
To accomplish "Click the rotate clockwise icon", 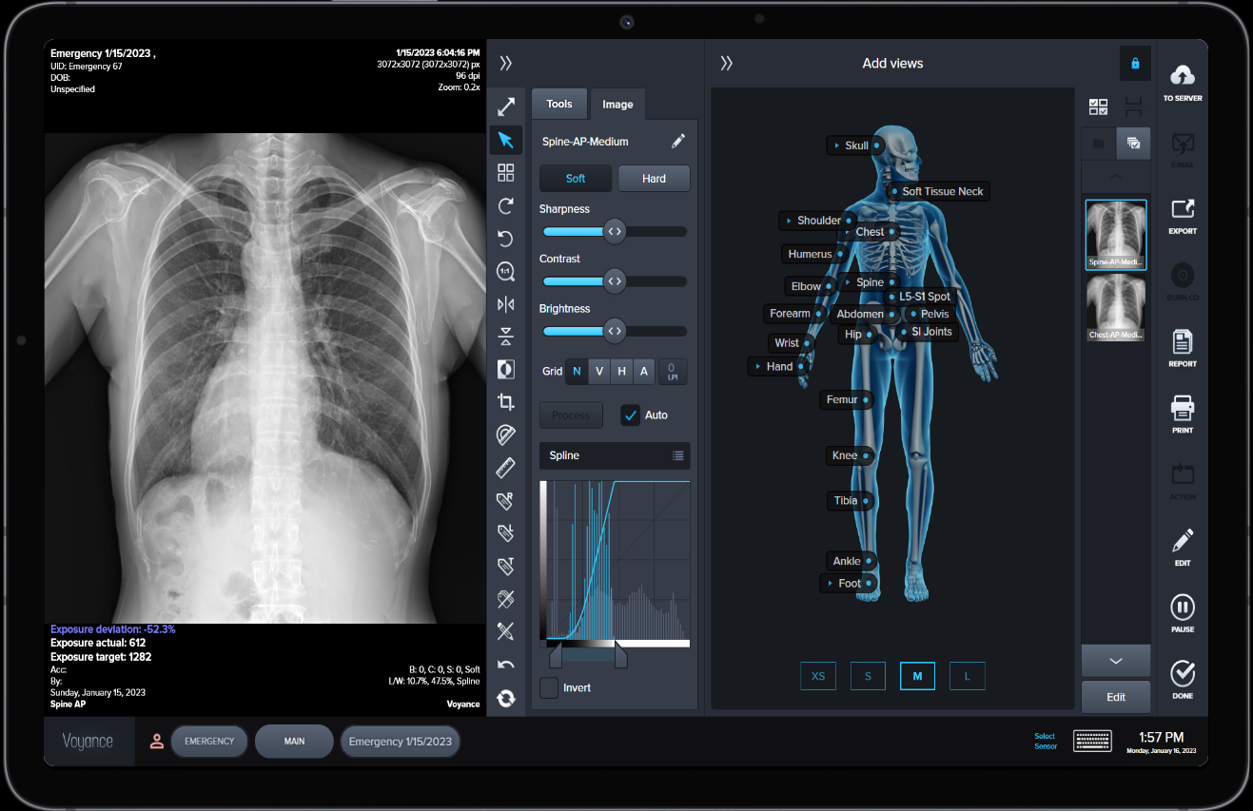I will click(x=505, y=205).
